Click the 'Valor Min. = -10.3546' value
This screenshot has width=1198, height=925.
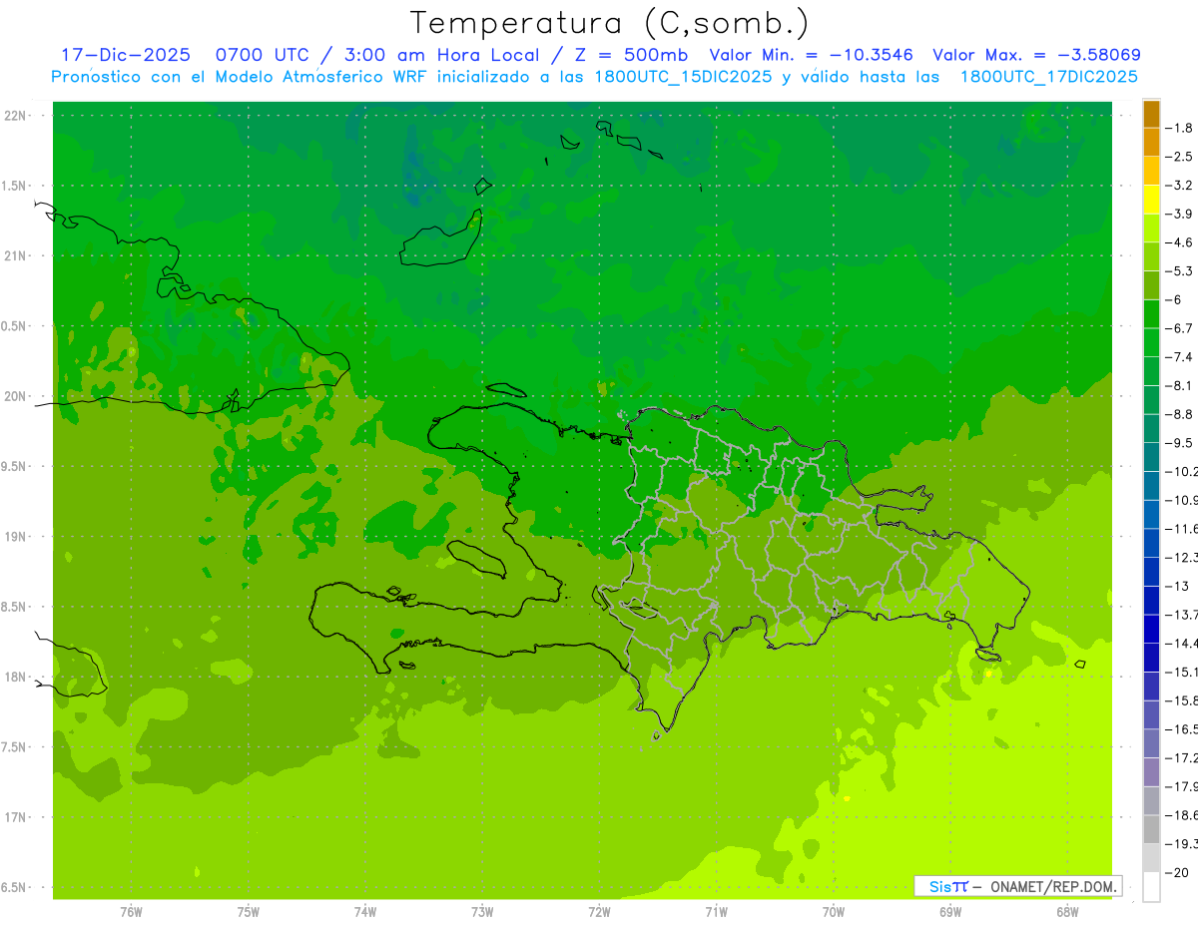(811, 55)
